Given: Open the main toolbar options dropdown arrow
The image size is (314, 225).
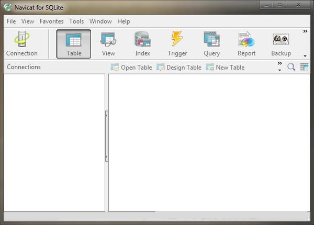Looking at the screenshot, I should pos(305,55).
